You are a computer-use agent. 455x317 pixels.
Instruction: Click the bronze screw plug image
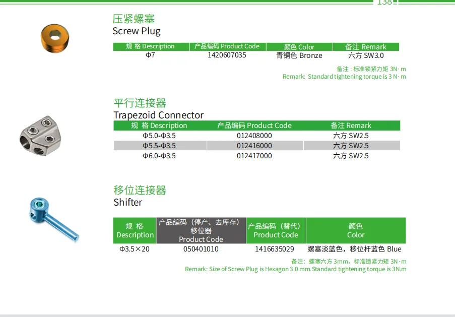pos(55,38)
